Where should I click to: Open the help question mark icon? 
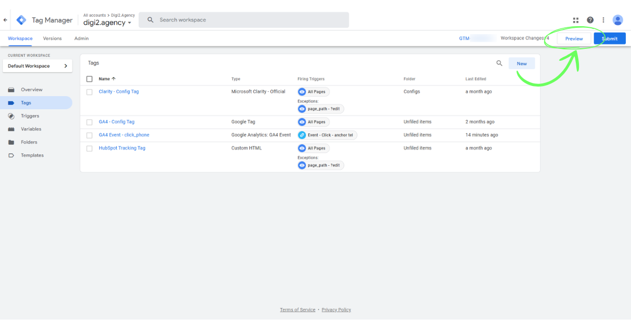tap(590, 20)
